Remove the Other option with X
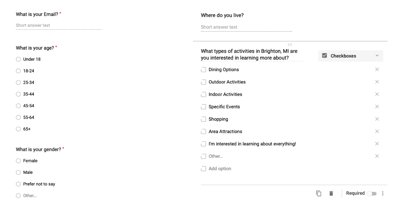The width and height of the screenshot is (406, 220). tap(377, 156)
